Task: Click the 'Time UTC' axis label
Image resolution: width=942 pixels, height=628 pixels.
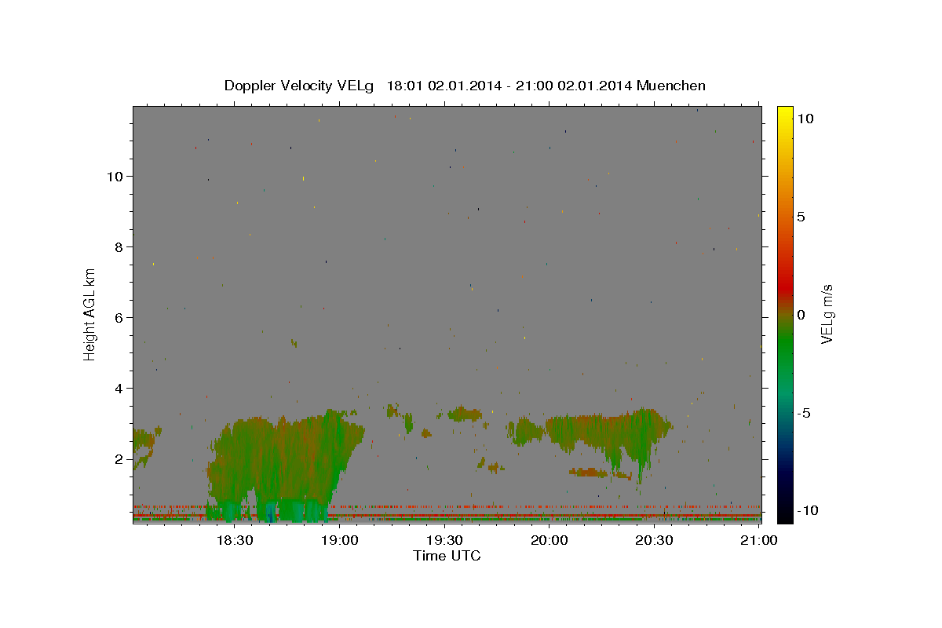Action: 447,556
